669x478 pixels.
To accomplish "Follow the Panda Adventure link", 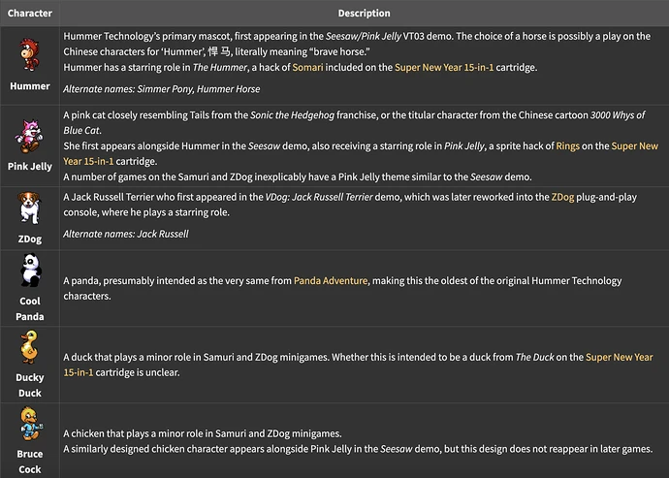I will 331,281.
